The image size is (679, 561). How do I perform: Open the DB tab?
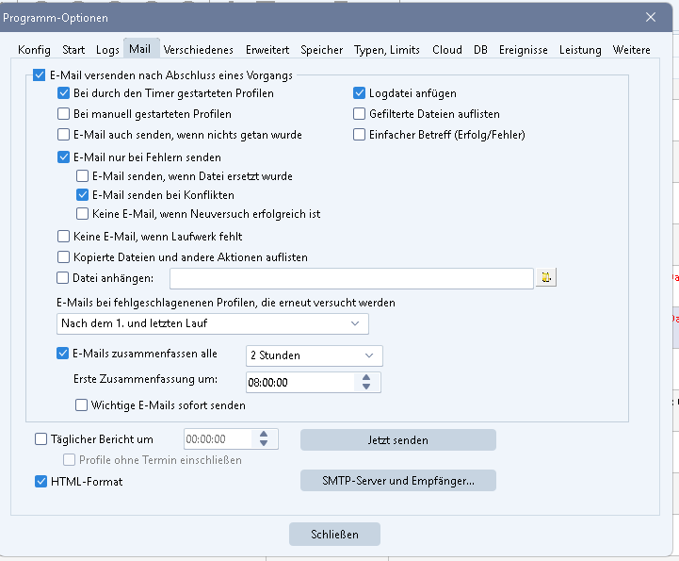[x=480, y=50]
